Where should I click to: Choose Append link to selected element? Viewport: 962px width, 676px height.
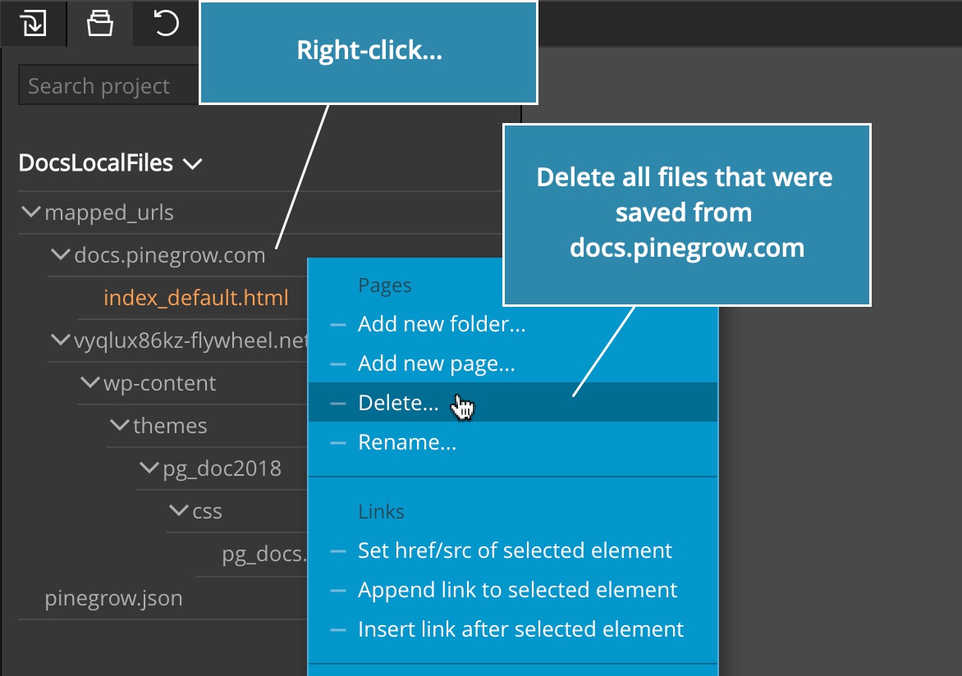pos(512,590)
